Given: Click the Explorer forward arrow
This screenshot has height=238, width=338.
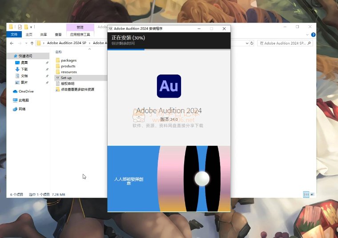Looking at the screenshot, I should click(20, 43).
